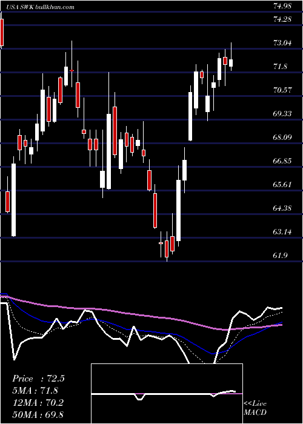Select the 65.61 price axis label
Image resolution: width=303 pixels, height=424 pixels.
[282, 184]
